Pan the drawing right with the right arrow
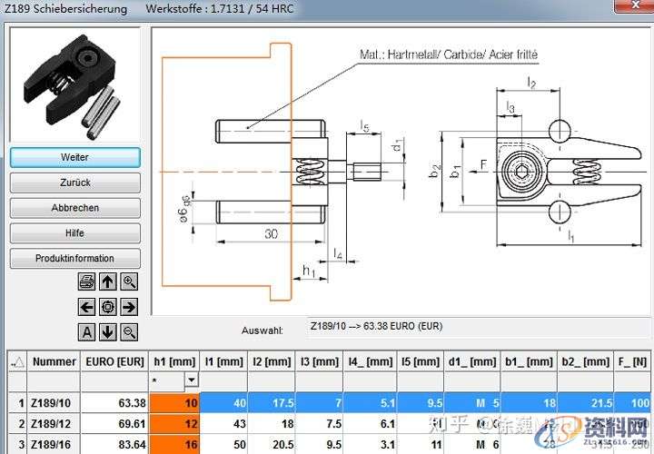654x454 pixels. [129, 307]
